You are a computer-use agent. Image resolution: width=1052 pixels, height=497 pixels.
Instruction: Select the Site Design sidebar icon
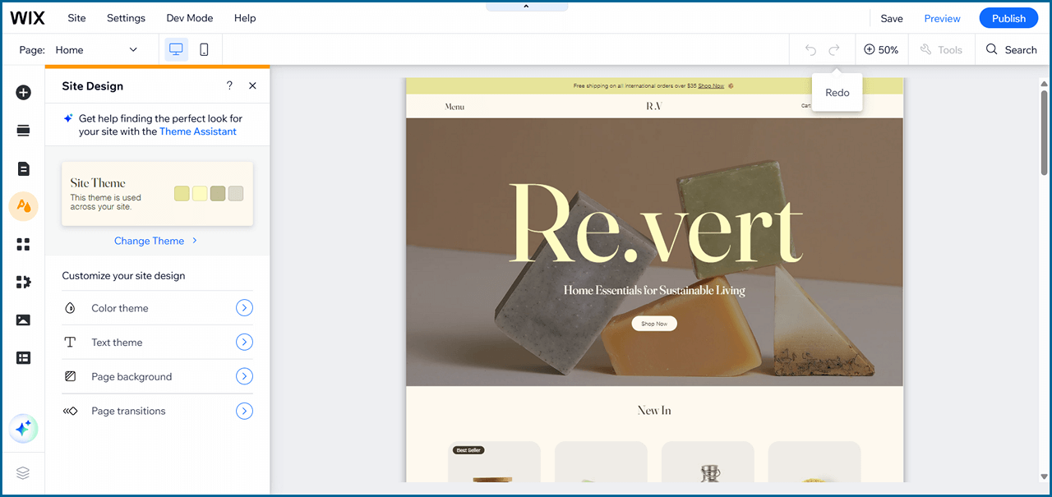click(x=23, y=206)
